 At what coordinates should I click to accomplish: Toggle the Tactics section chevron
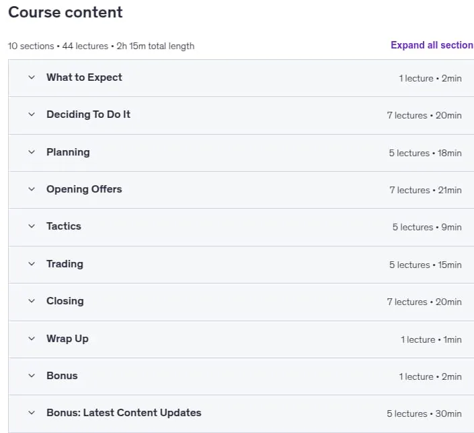point(32,226)
